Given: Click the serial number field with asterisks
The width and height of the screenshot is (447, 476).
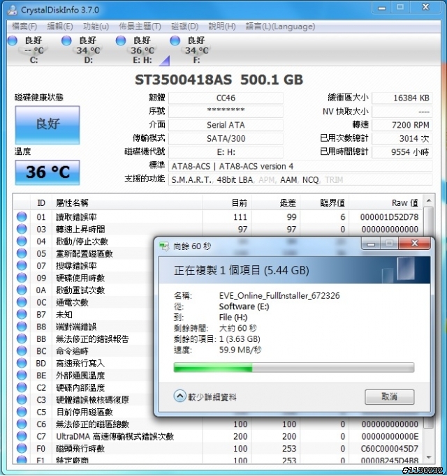Looking at the screenshot, I should [226, 112].
